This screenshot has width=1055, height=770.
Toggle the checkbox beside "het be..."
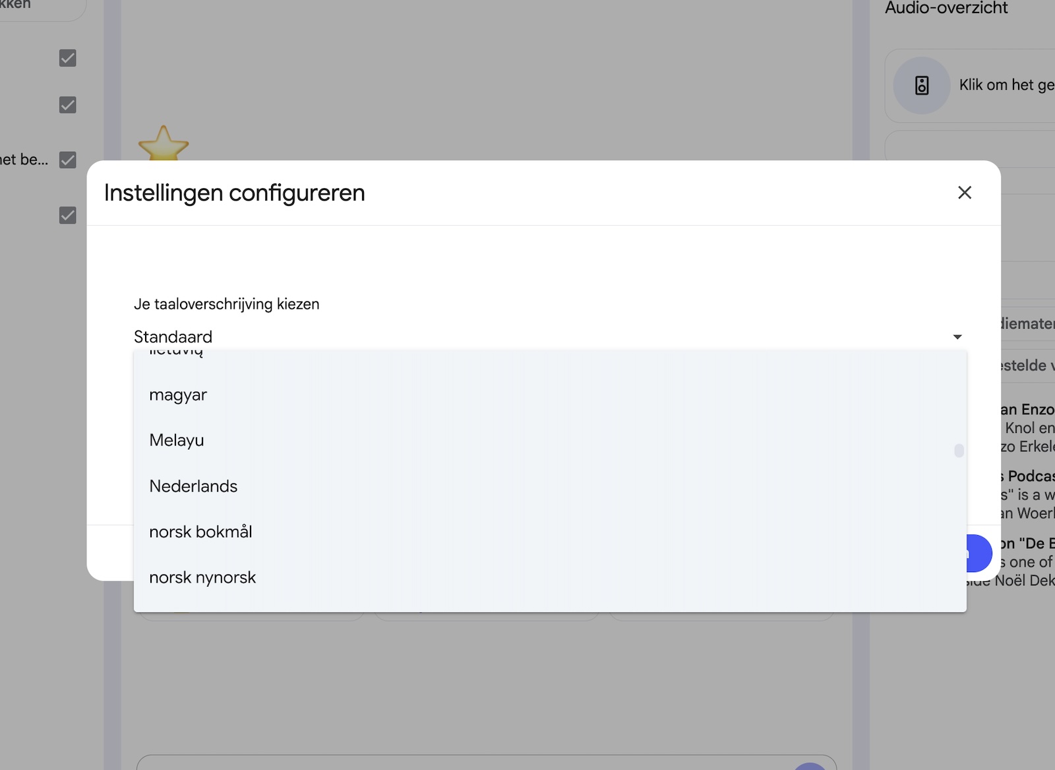coord(68,160)
